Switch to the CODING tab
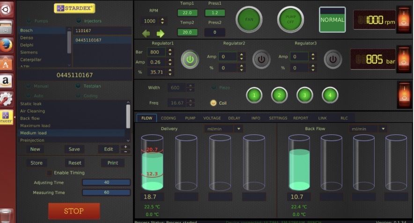This screenshot has height=223, width=414. (x=169, y=118)
